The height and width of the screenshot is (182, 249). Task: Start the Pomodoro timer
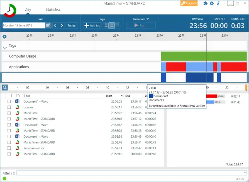tap(141, 25)
